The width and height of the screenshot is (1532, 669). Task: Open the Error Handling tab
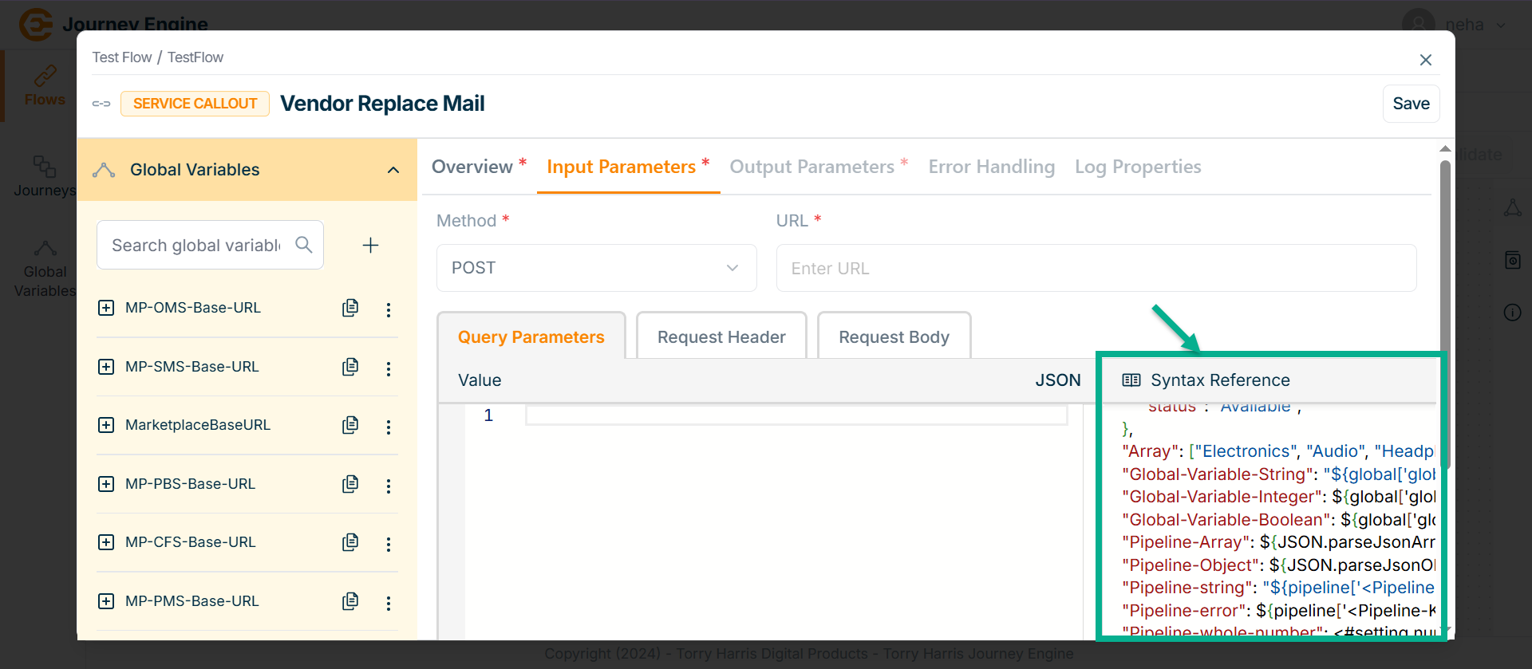(x=991, y=167)
